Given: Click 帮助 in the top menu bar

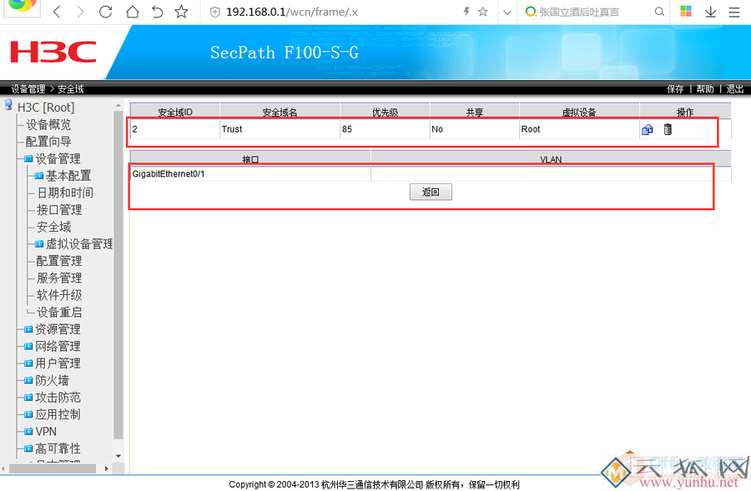Looking at the screenshot, I should (x=703, y=88).
